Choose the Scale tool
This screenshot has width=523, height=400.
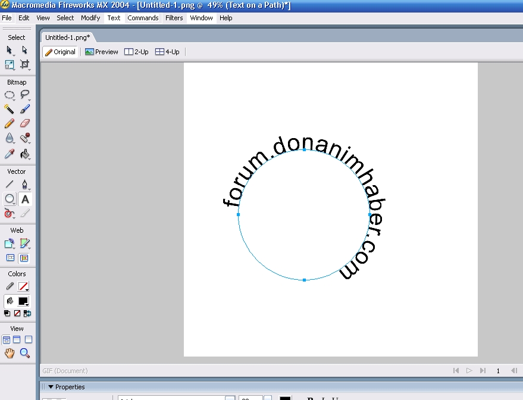coord(10,64)
